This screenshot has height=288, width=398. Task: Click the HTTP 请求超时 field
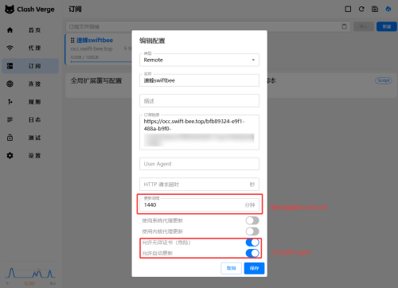pos(199,185)
